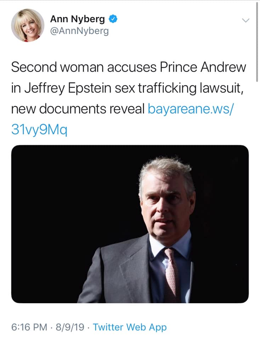260x340 pixels.
Task: Visit the @AnnNyberg handle link
Action: [79, 31]
